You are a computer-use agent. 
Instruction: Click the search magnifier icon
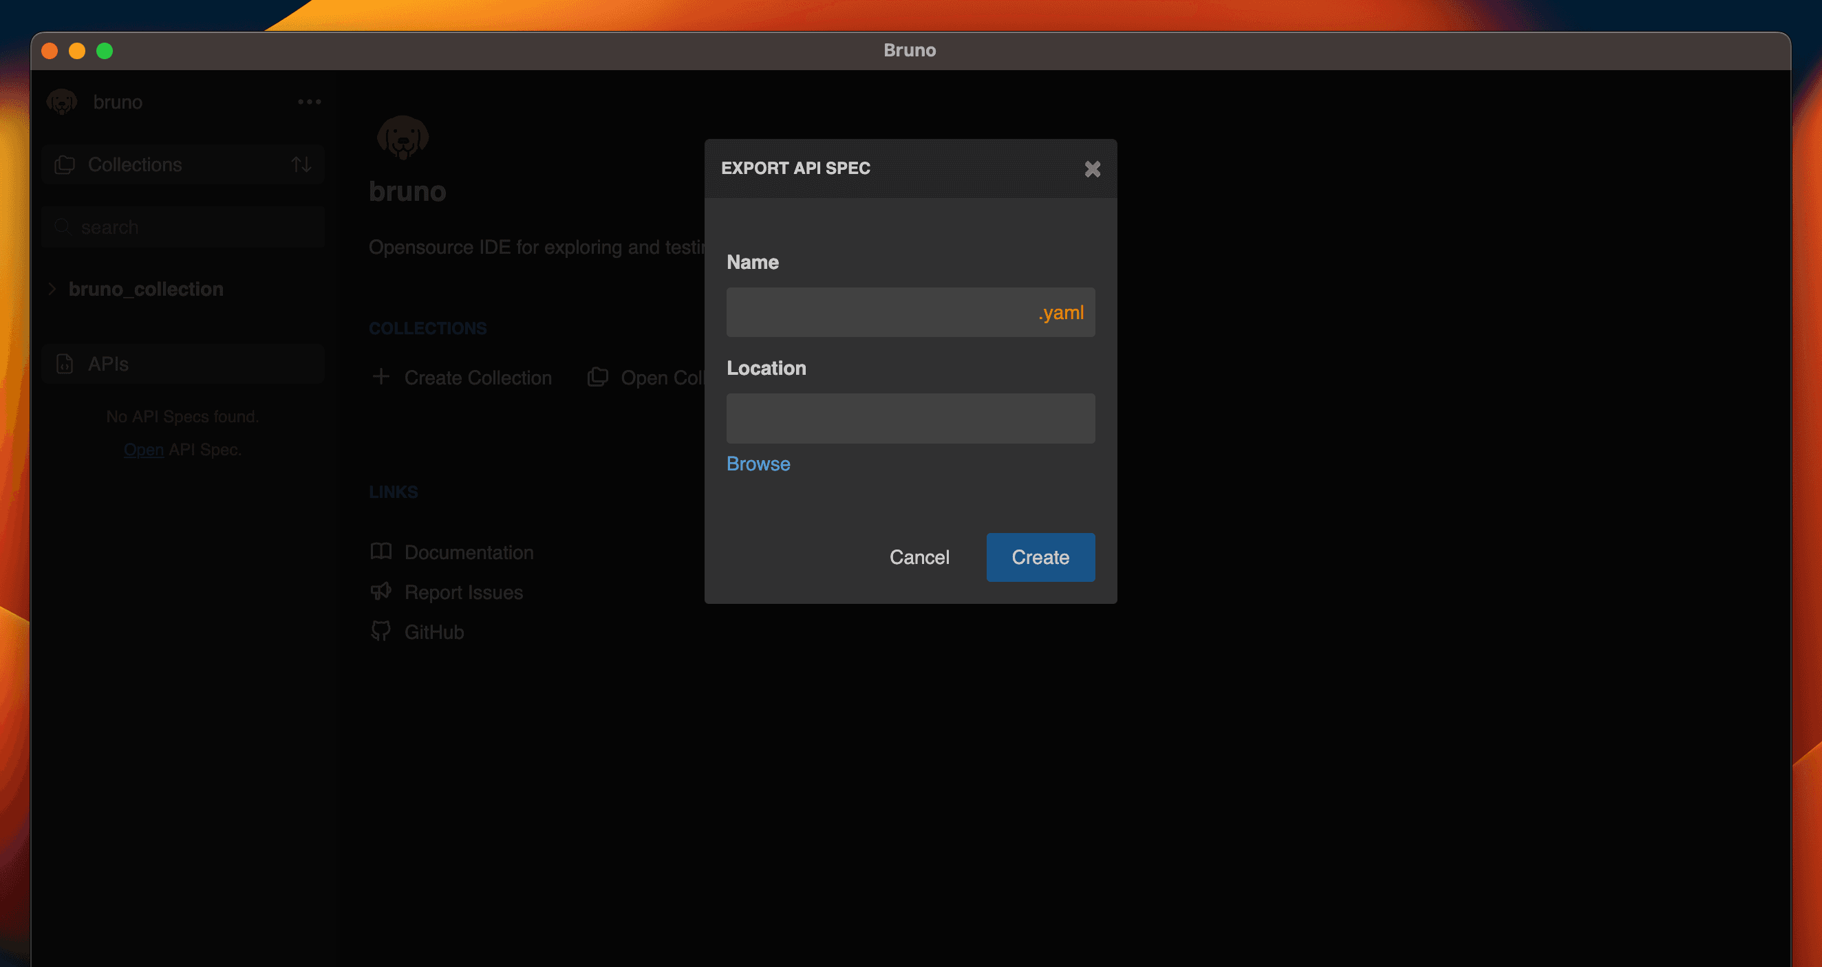pyautogui.click(x=62, y=227)
